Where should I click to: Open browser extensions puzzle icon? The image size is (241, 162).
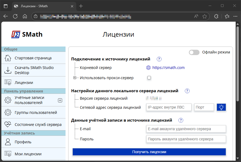[216, 16]
